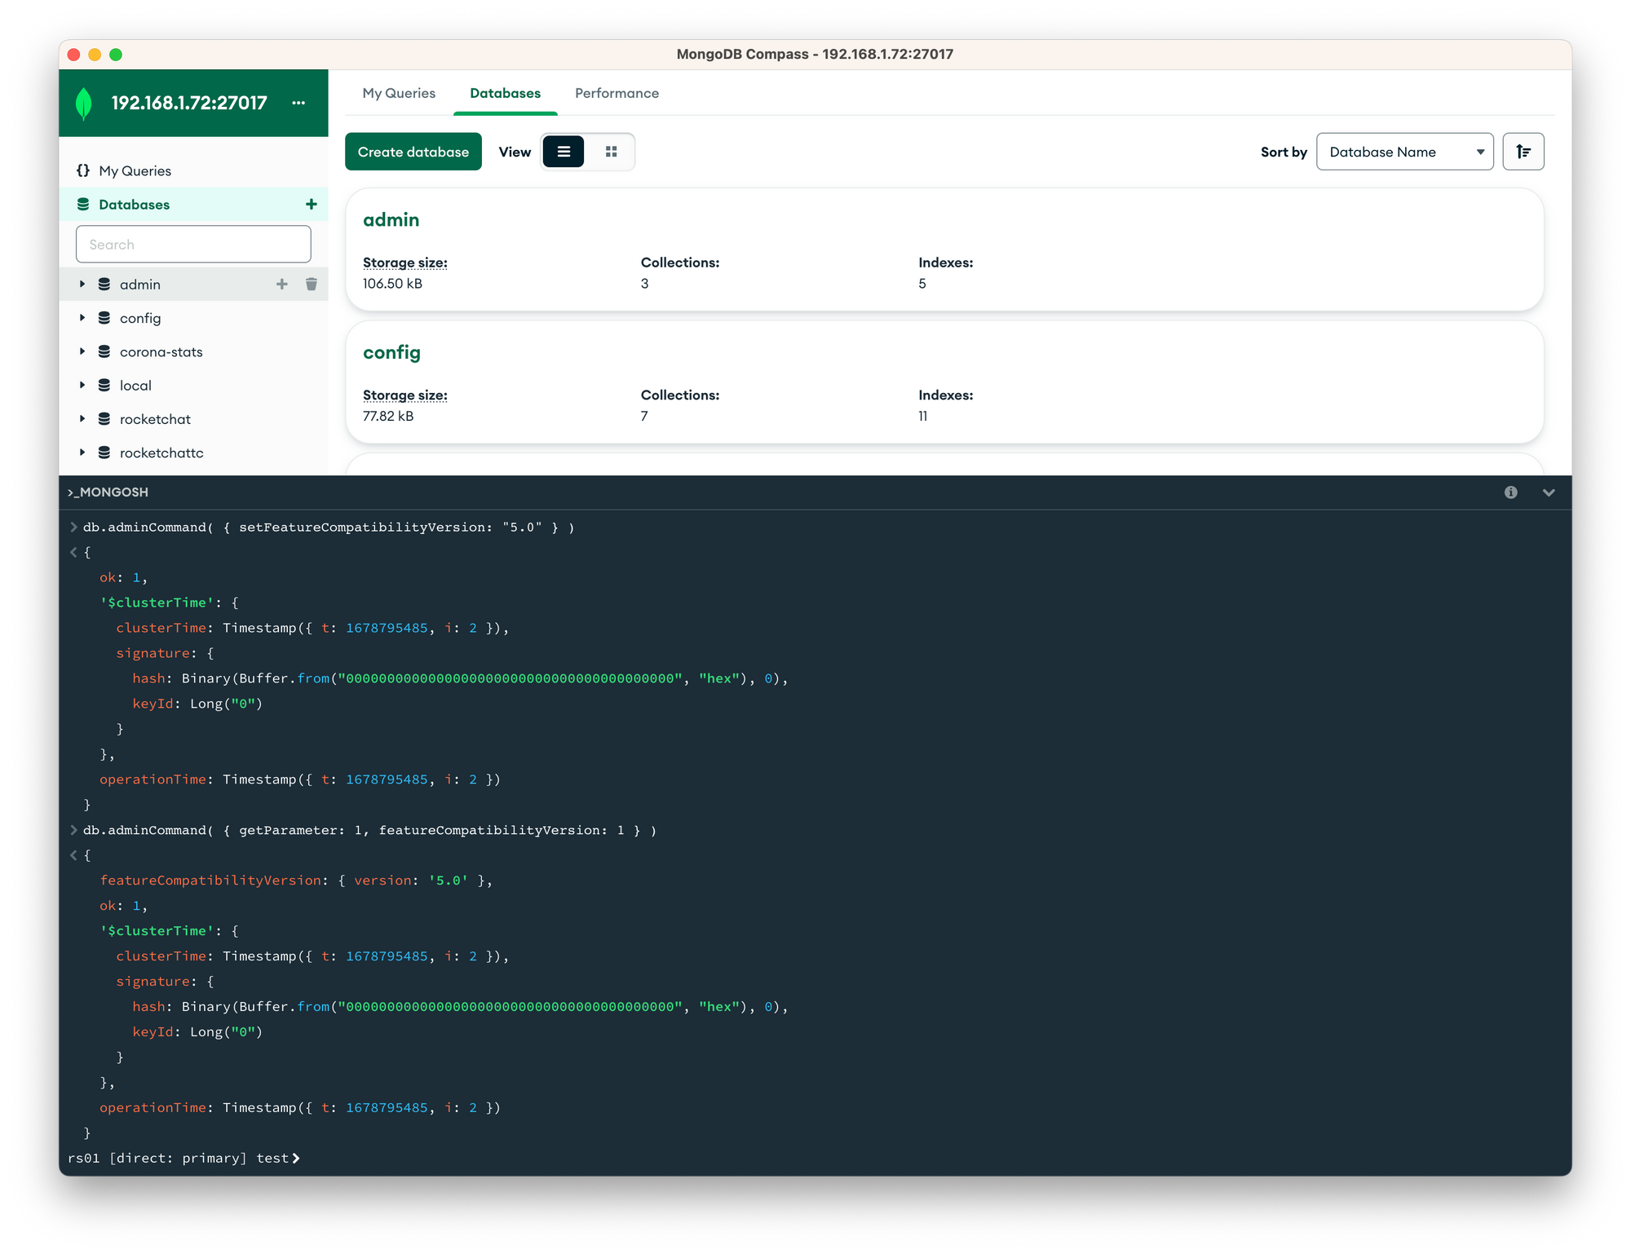Click the MongoDB leaf logo icon
Viewport: 1631px width, 1254px height.
[86, 101]
